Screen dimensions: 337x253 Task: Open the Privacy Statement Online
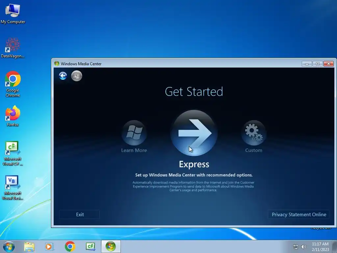tap(299, 214)
